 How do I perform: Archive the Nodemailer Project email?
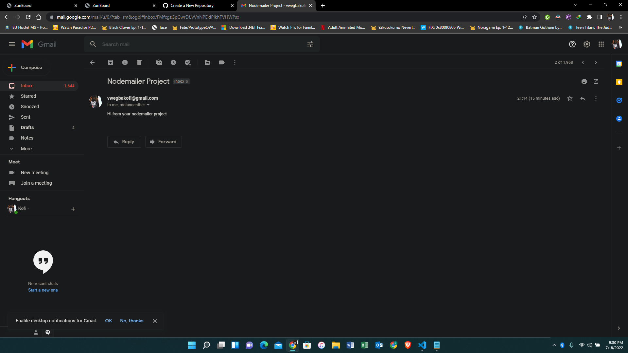(110, 62)
